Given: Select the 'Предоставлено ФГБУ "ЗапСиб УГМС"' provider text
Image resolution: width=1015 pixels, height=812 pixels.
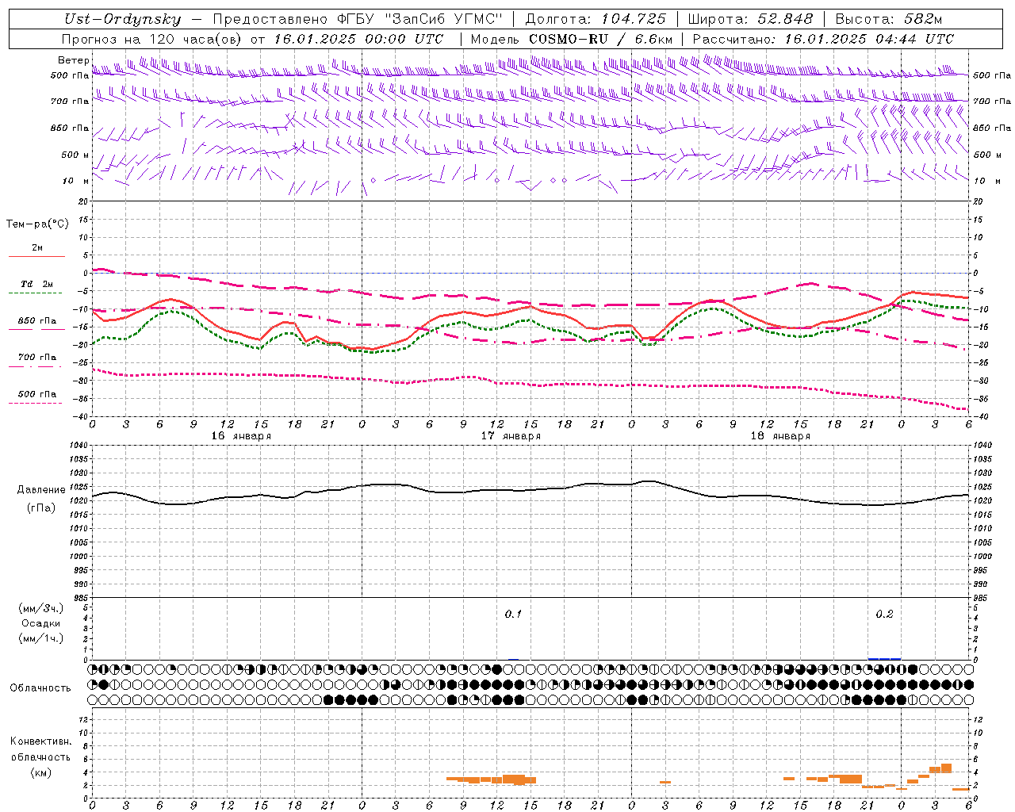Looking at the screenshot, I should click(x=358, y=19).
